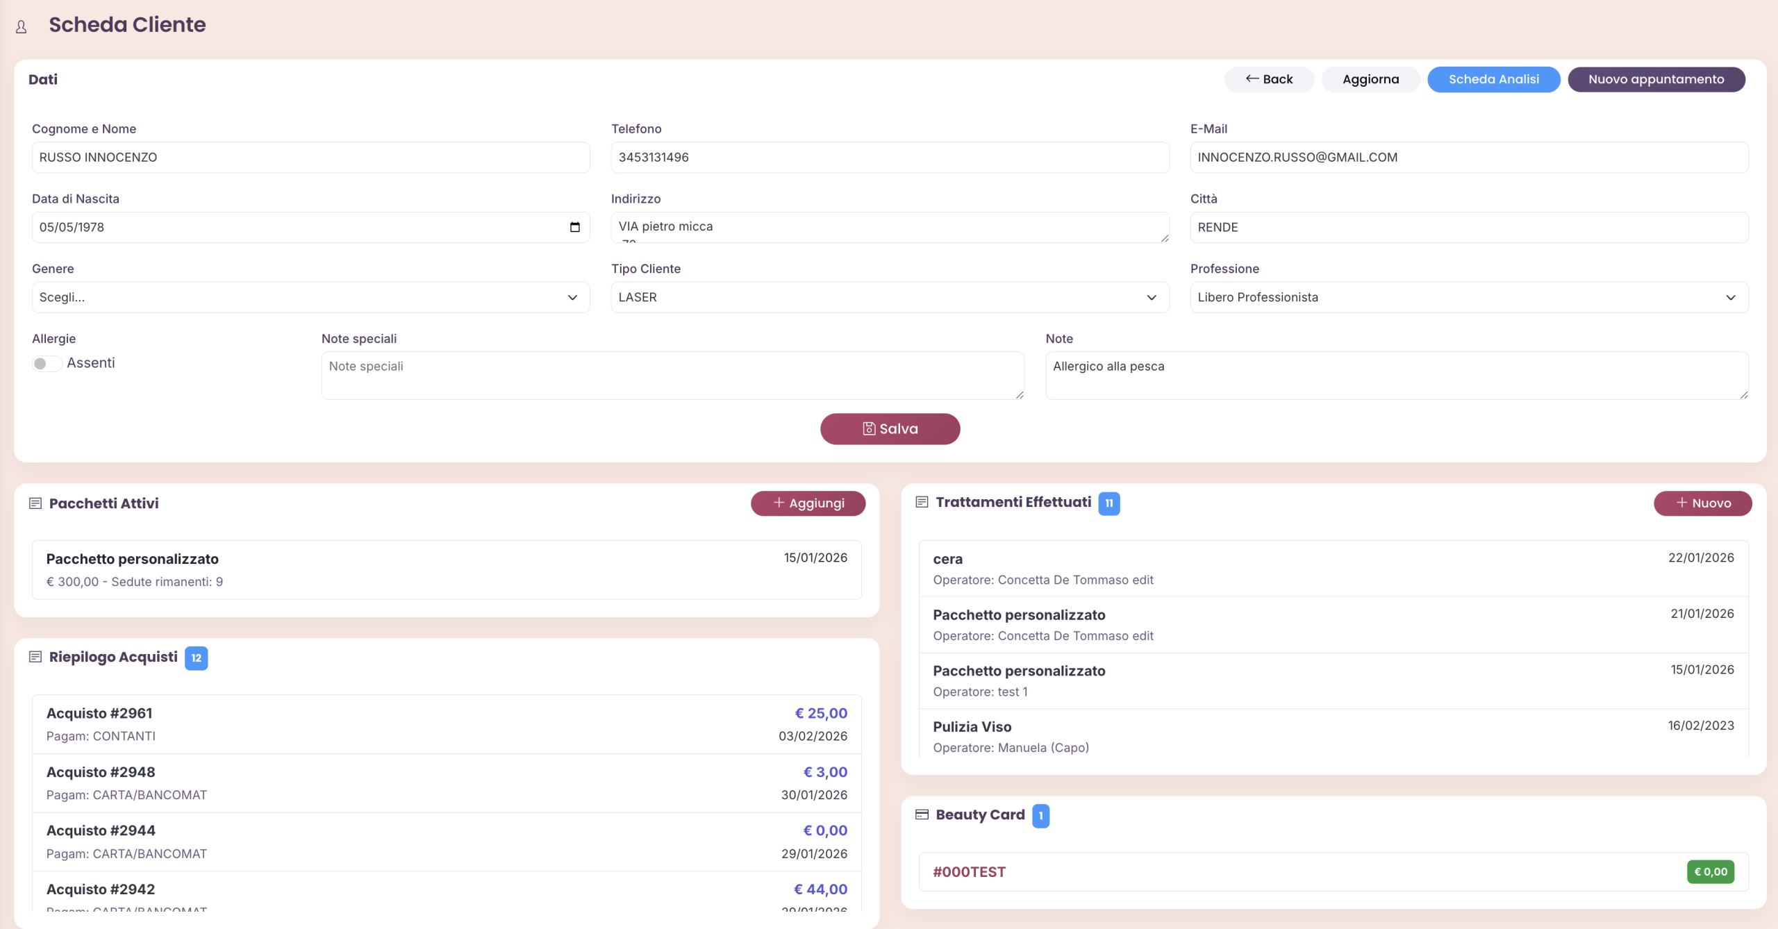The height and width of the screenshot is (929, 1778).
Task: Add a package with the Aggiungi button
Action: [808, 503]
